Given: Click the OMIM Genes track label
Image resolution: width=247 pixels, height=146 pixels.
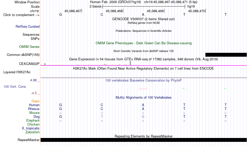Looking at the screenshot, I should (29, 47).
